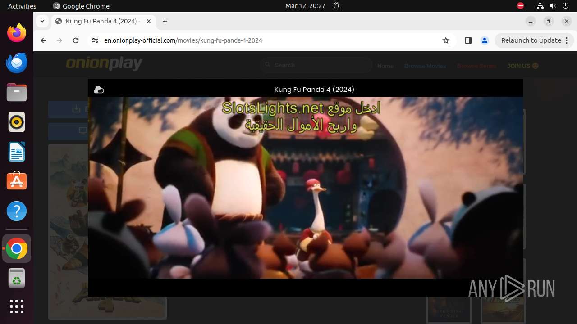This screenshot has height=324, width=577.
Task: Go back to previous page
Action: (x=43, y=40)
